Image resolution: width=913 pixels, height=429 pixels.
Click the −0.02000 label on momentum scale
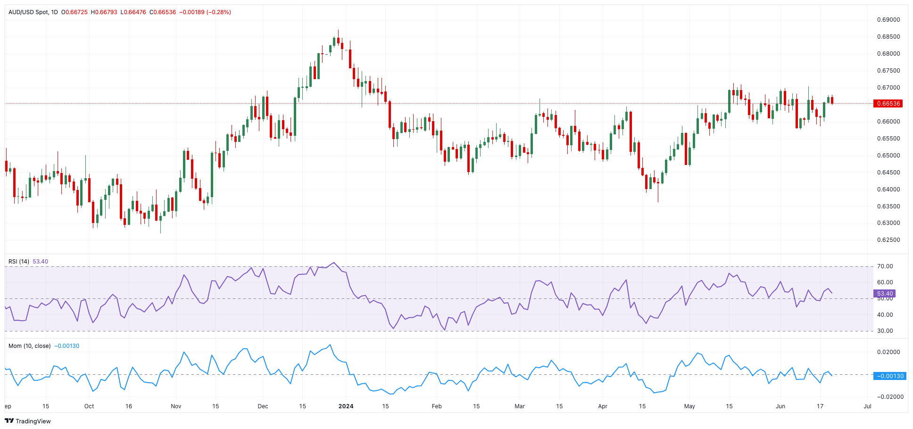click(887, 397)
